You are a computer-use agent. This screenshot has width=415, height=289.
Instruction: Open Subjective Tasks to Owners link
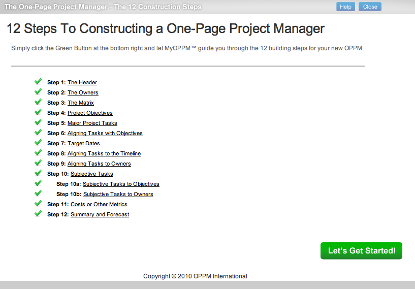pos(118,194)
